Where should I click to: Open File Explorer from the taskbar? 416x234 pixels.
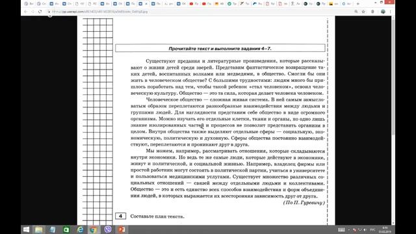pos(39,229)
